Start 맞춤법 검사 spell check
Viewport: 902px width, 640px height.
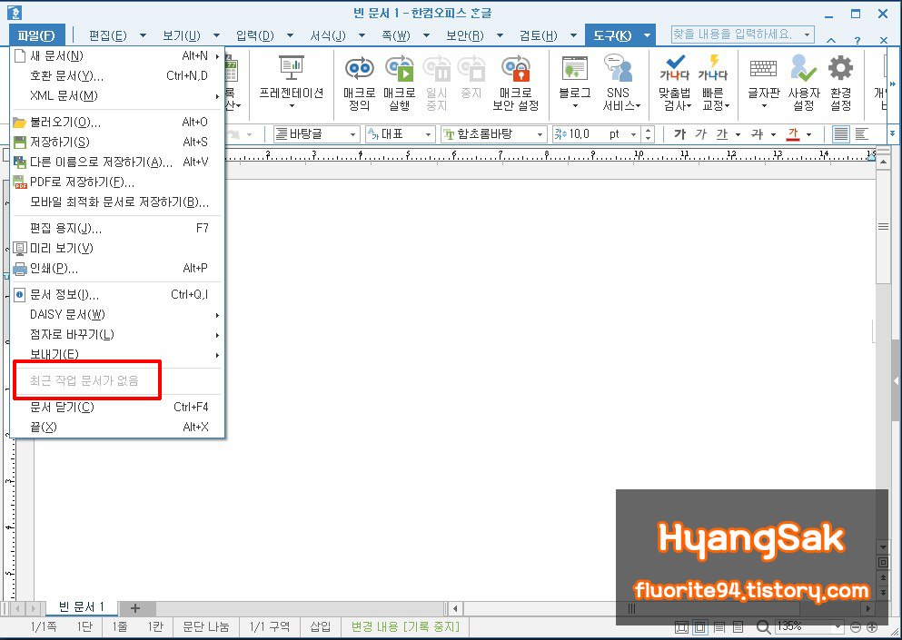tap(675, 82)
